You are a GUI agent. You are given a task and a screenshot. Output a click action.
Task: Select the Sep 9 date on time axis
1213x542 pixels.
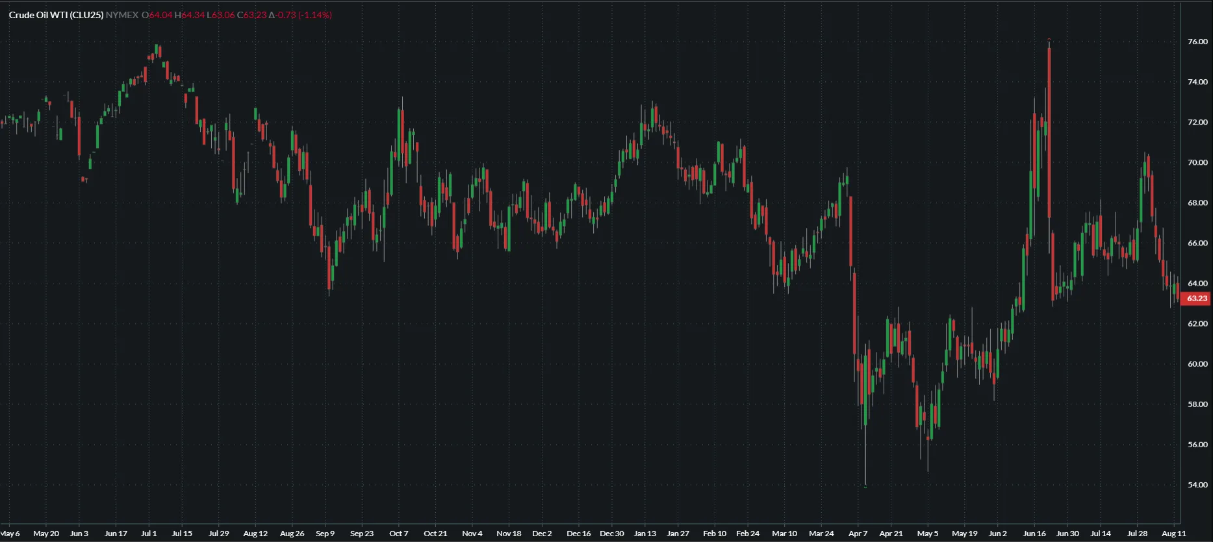pyautogui.click(x=325, y=534)
